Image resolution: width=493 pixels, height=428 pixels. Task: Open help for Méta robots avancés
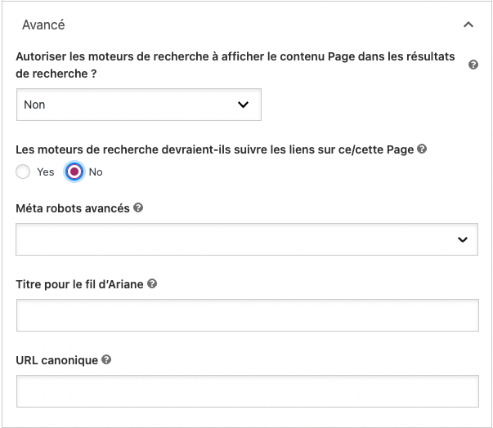[138, 208]
